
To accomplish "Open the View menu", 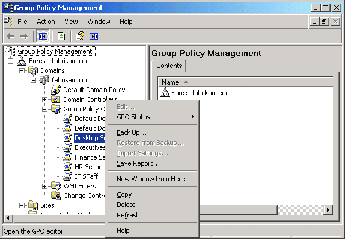I will click(71, 22).
